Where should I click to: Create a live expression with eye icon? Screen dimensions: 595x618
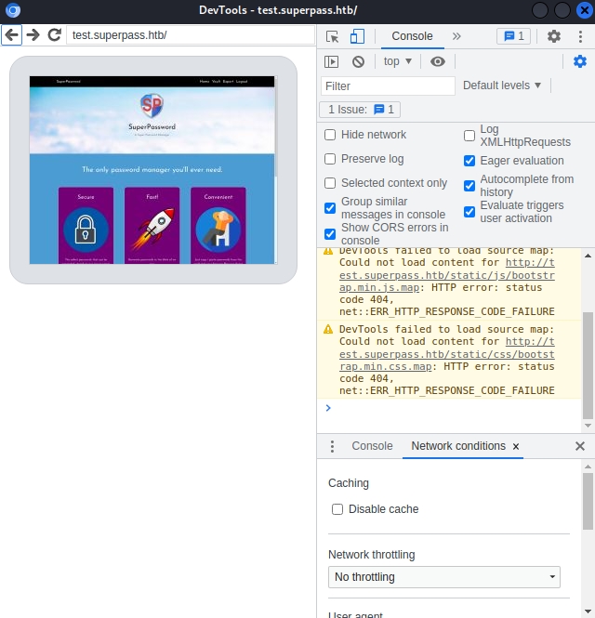click(x=438, y=61)
